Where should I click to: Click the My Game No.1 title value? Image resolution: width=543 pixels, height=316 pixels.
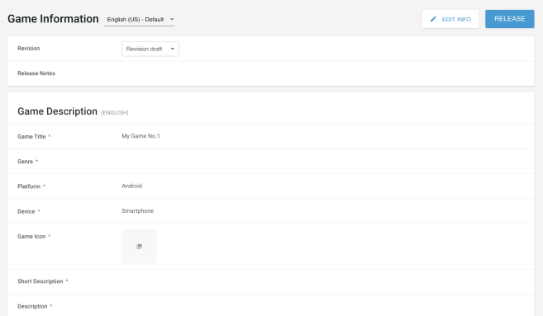pyautogui.click(x=141, y=136)
